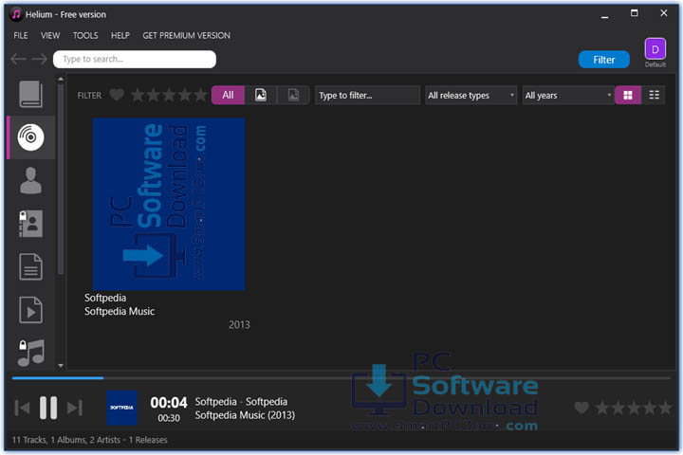Click the sidebar scroll up arrow

(61, 80)
